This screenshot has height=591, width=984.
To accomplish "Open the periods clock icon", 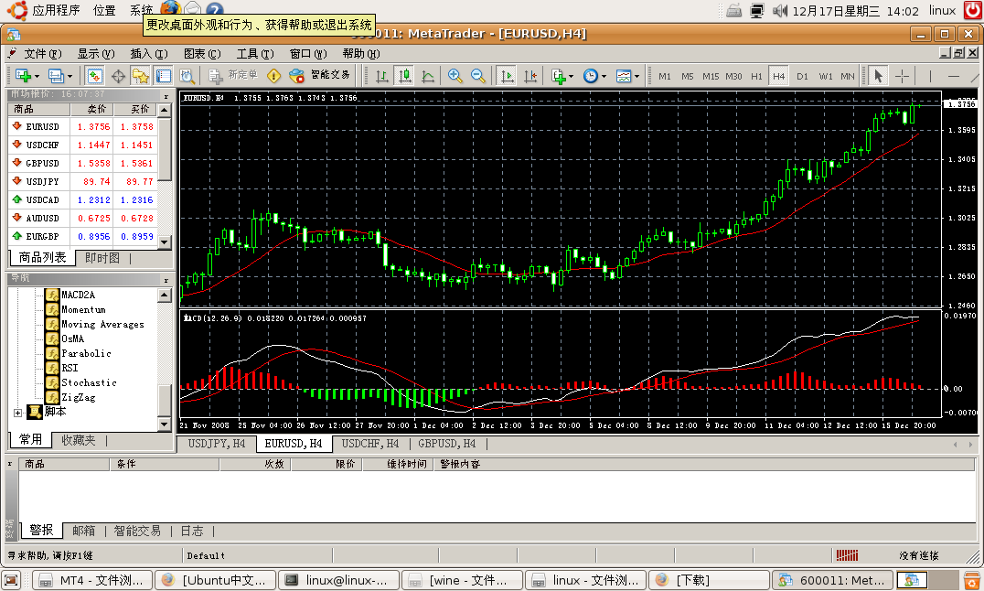I will (x=591, y=76).
